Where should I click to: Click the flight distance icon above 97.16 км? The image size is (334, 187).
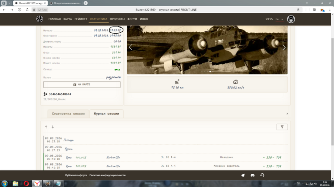tap(177, 82)
